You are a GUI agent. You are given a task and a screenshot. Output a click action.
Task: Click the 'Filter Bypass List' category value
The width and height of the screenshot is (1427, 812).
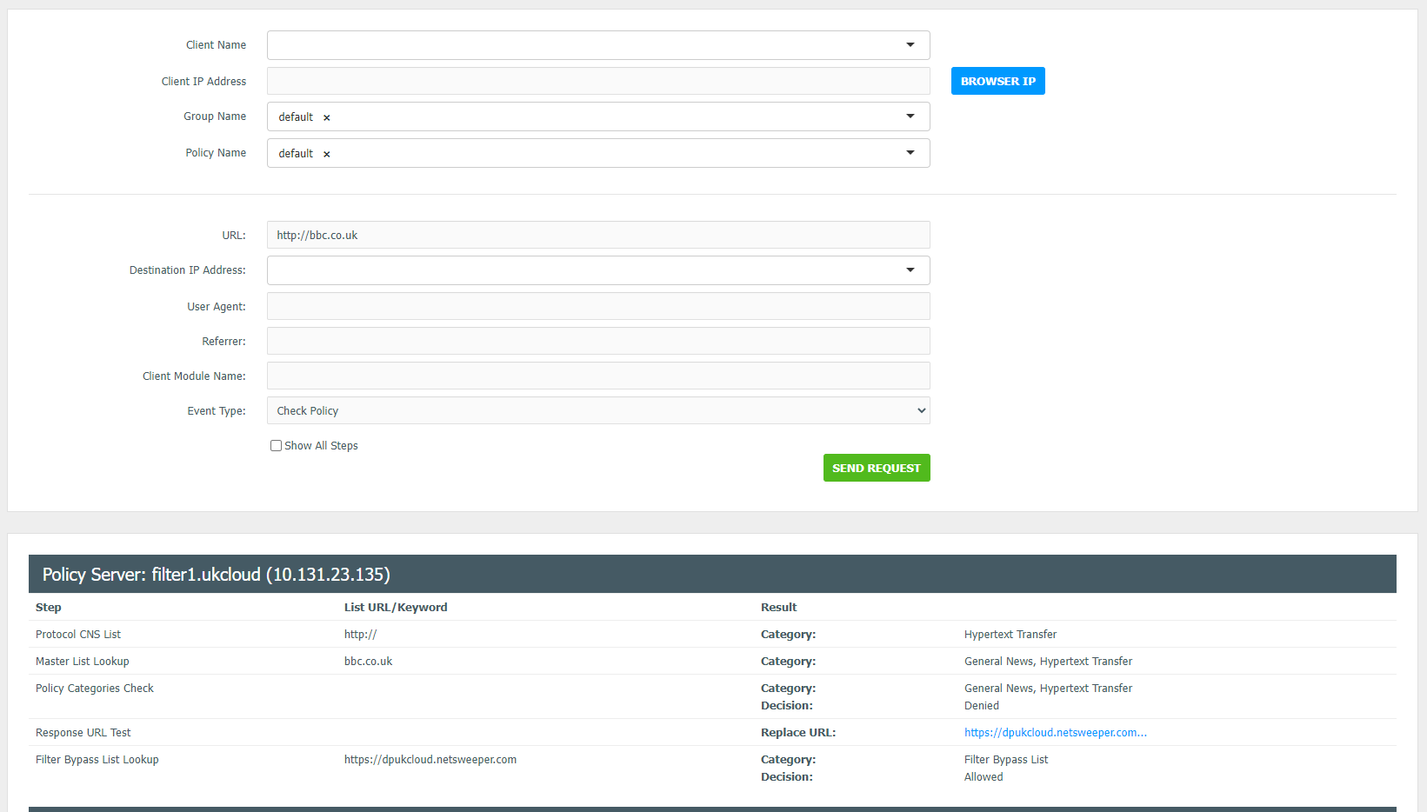coord(1006,760)
